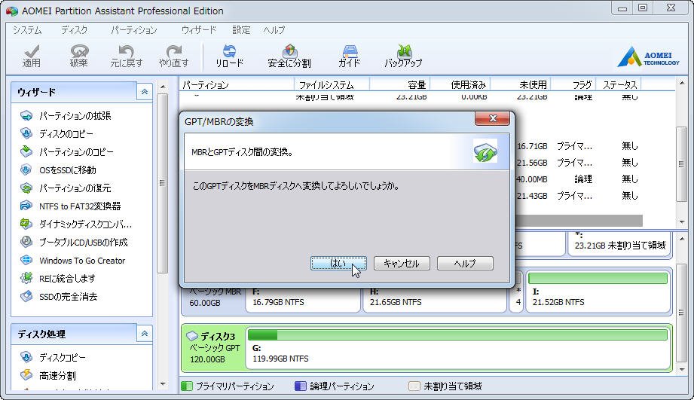Click the 未使用 column header
694x400 pixels.
point(520,84)
